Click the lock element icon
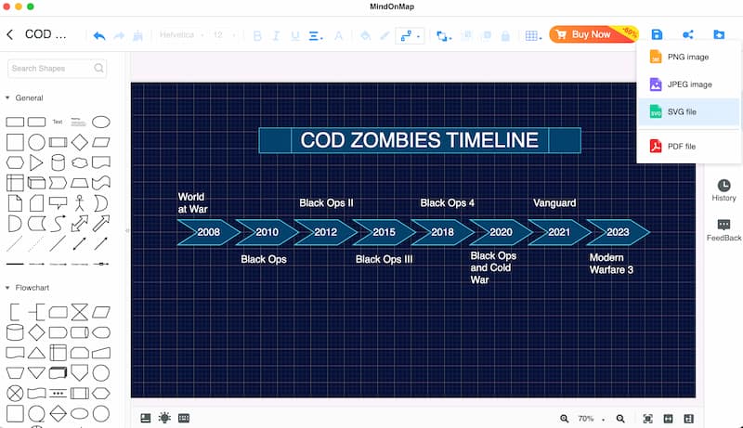This screenshot has width=743, height=428. click(x=505, y=35)
